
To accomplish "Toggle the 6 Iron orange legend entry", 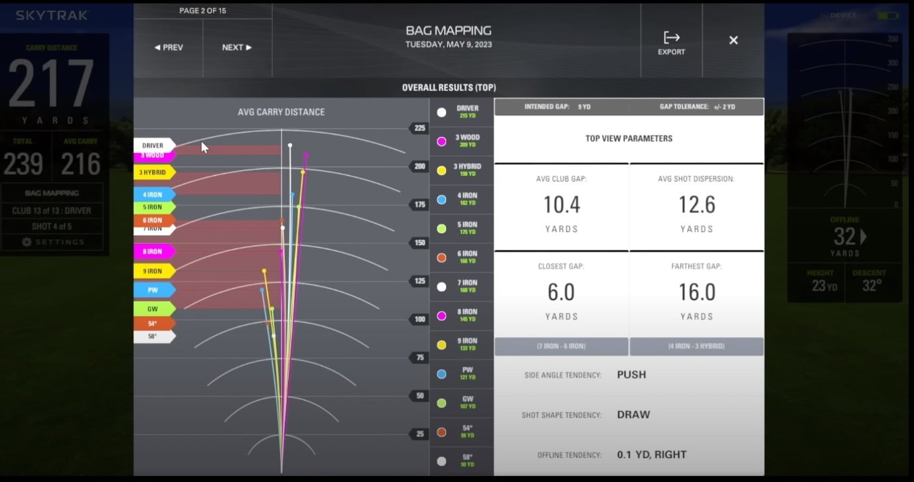I will 461,257.
